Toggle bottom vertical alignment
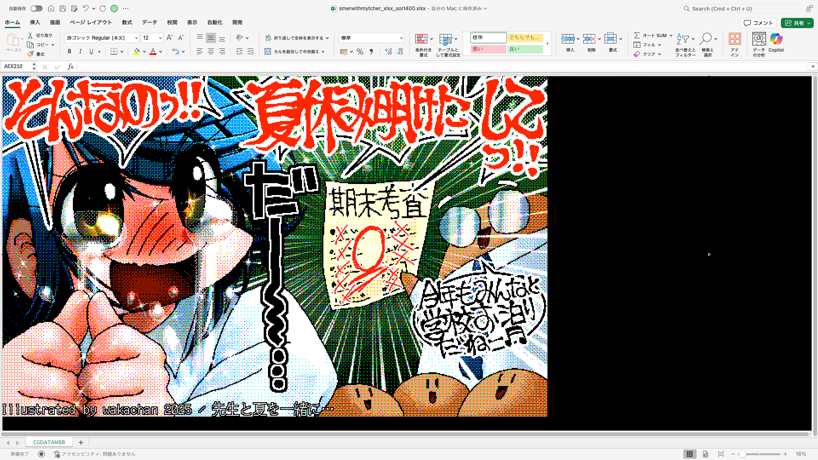The height and width of the screenshot is (460, 818). 222,38
